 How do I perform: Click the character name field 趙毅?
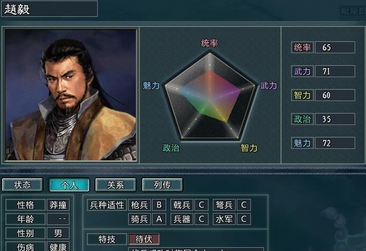pyautogui.click(x=50, y=9)
